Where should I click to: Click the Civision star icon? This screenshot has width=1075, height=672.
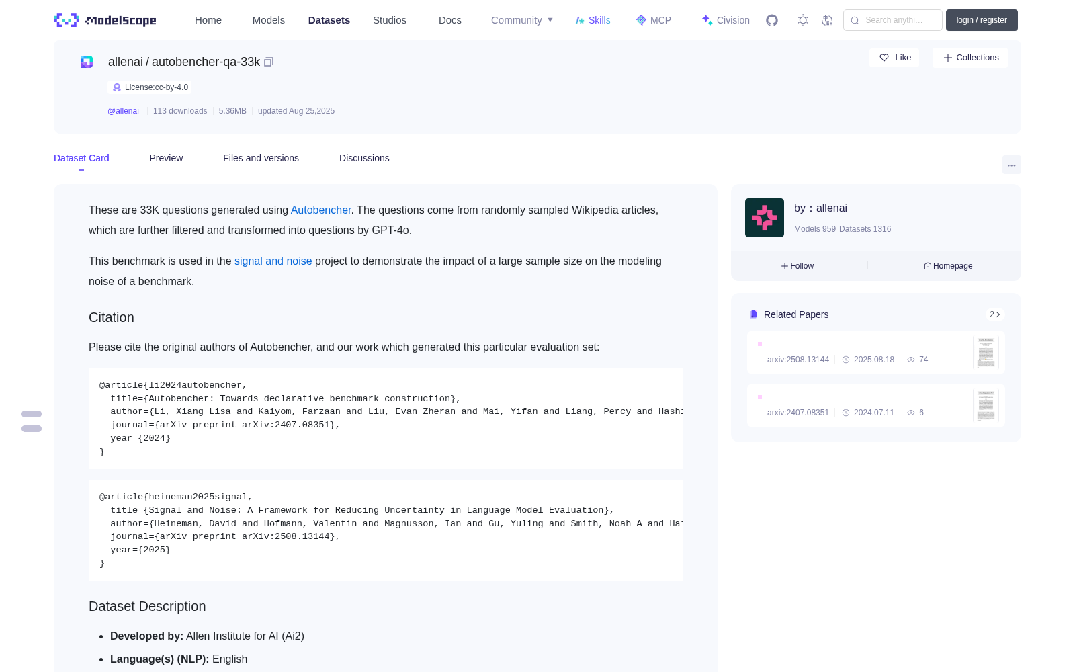point(707,20)
